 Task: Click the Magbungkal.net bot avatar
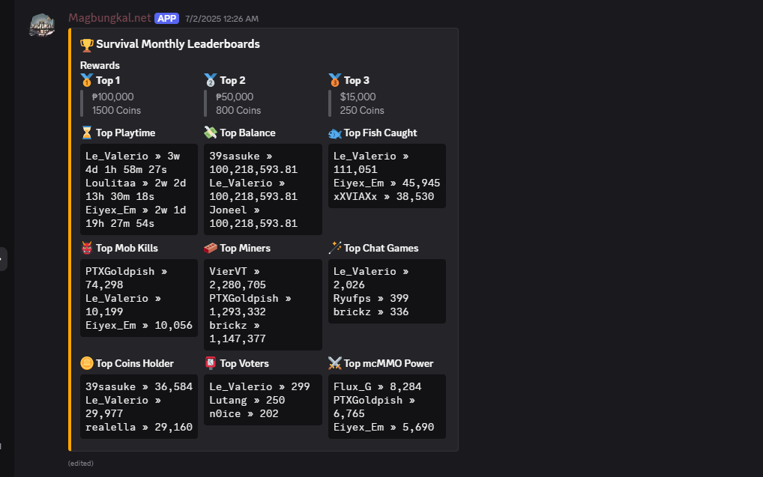click(x=42, y=25)
